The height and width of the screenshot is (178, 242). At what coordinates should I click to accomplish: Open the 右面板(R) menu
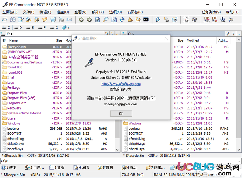[135, 12]
